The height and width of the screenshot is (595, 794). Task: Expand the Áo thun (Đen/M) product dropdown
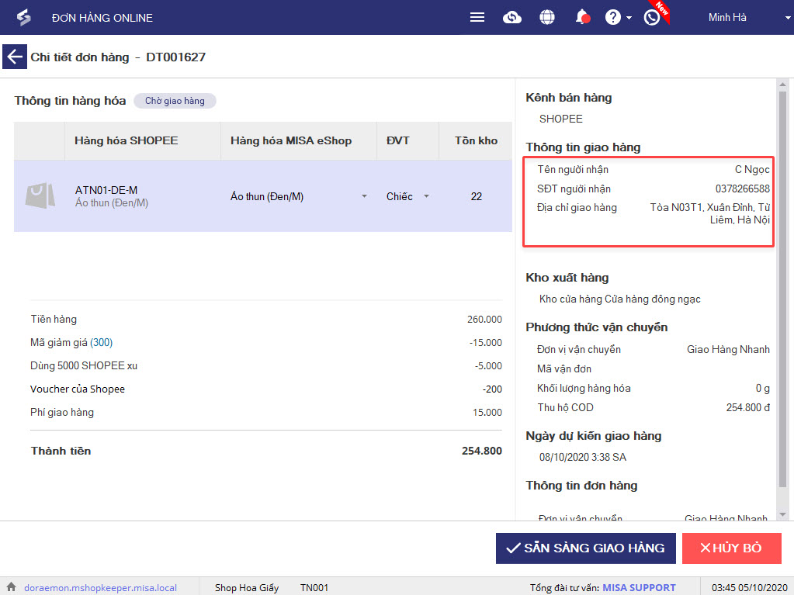pyautogui.click(x=364, y=196)
